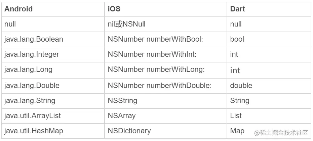Select the NSString cell
Screen dimensions: 313x141
coord(122,100)
